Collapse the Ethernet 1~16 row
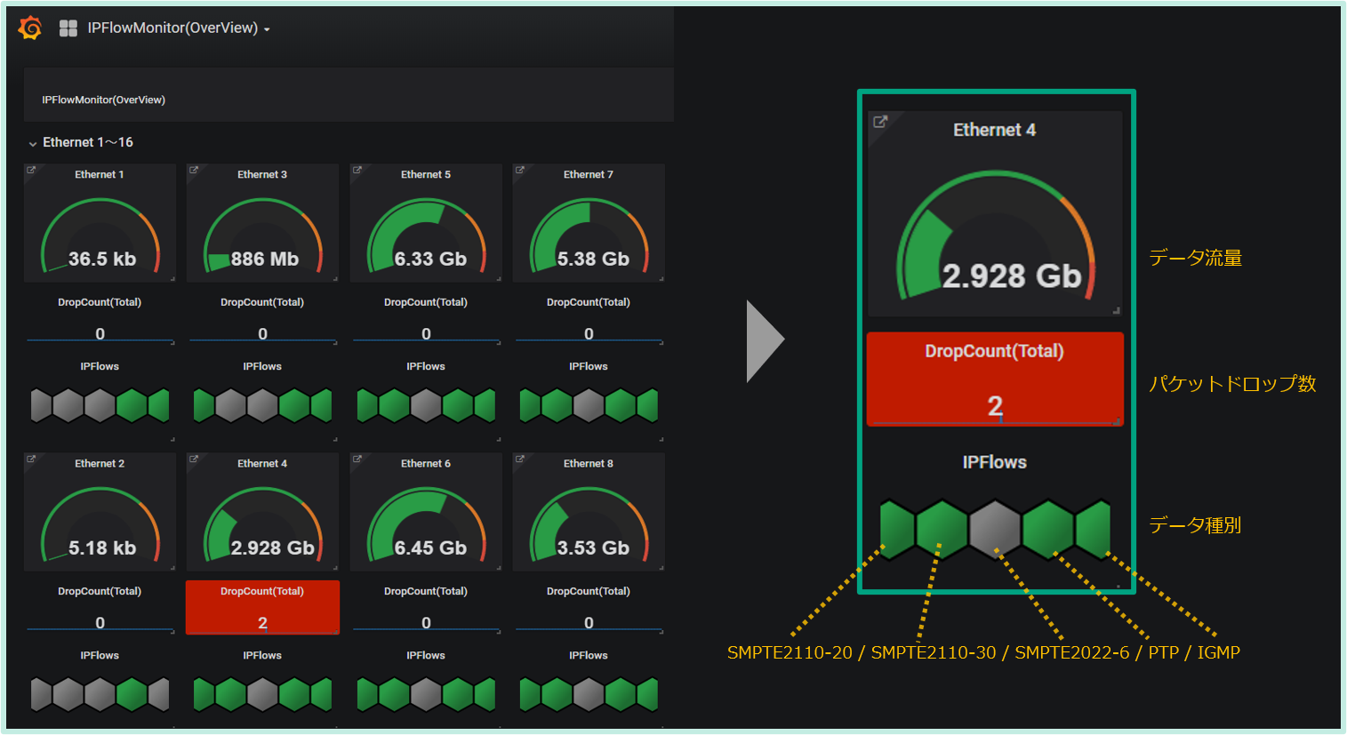The height and width of the screenshot is (735, 1347). (33, 143)
